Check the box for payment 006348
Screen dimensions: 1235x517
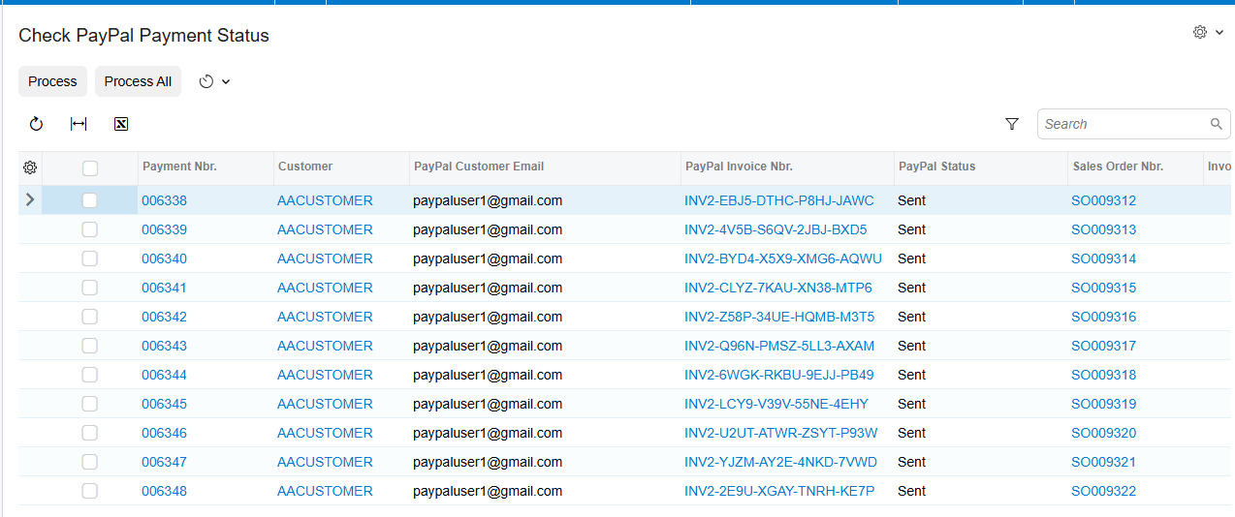(x=90, y=491)
